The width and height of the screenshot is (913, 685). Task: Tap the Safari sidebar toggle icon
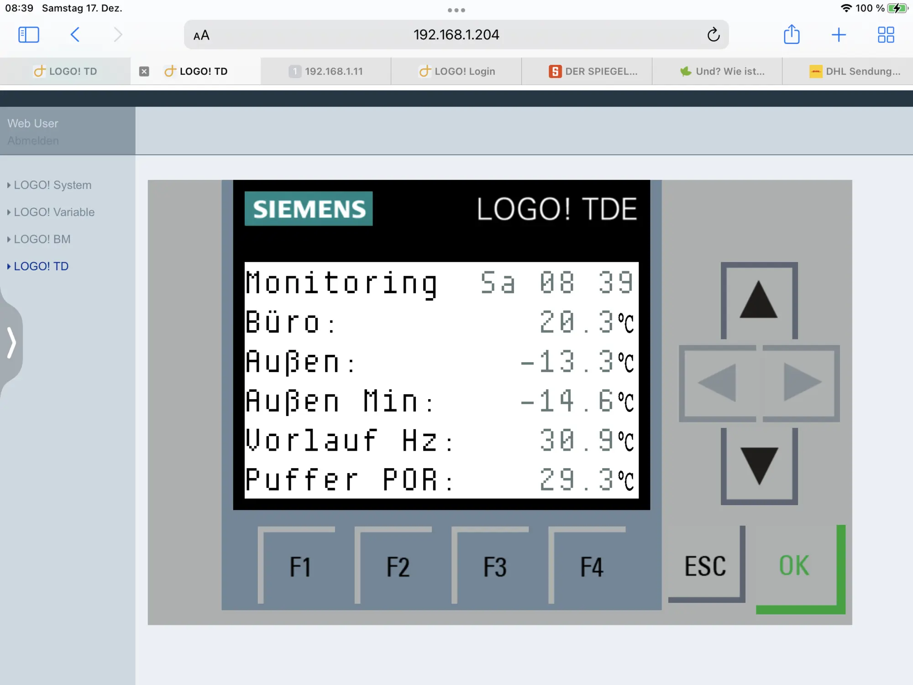pyautogui.click(x=28, y=35)
